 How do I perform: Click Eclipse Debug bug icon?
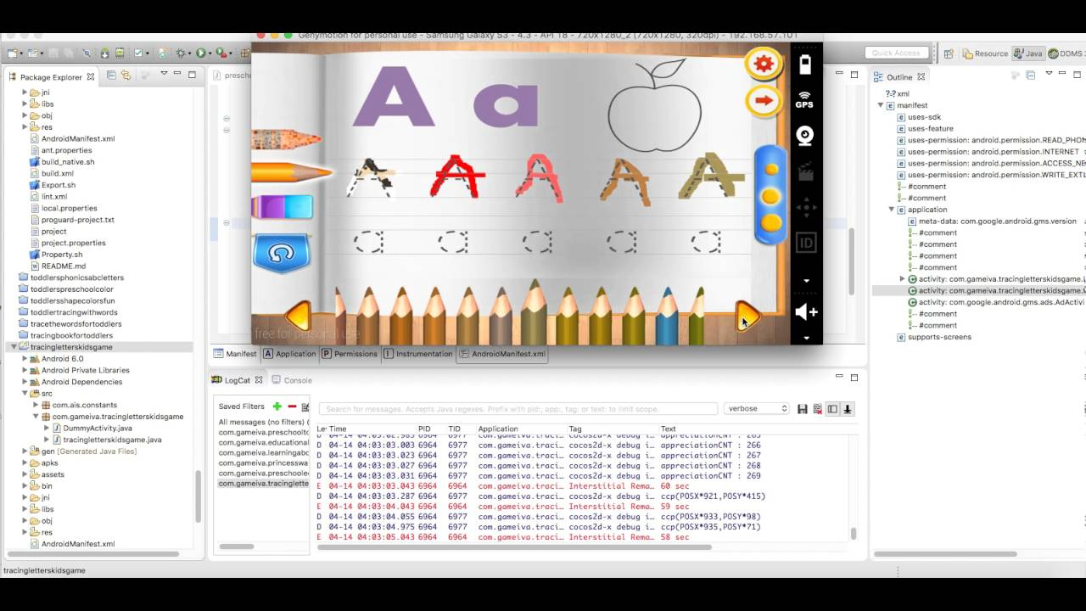(181, 53)
